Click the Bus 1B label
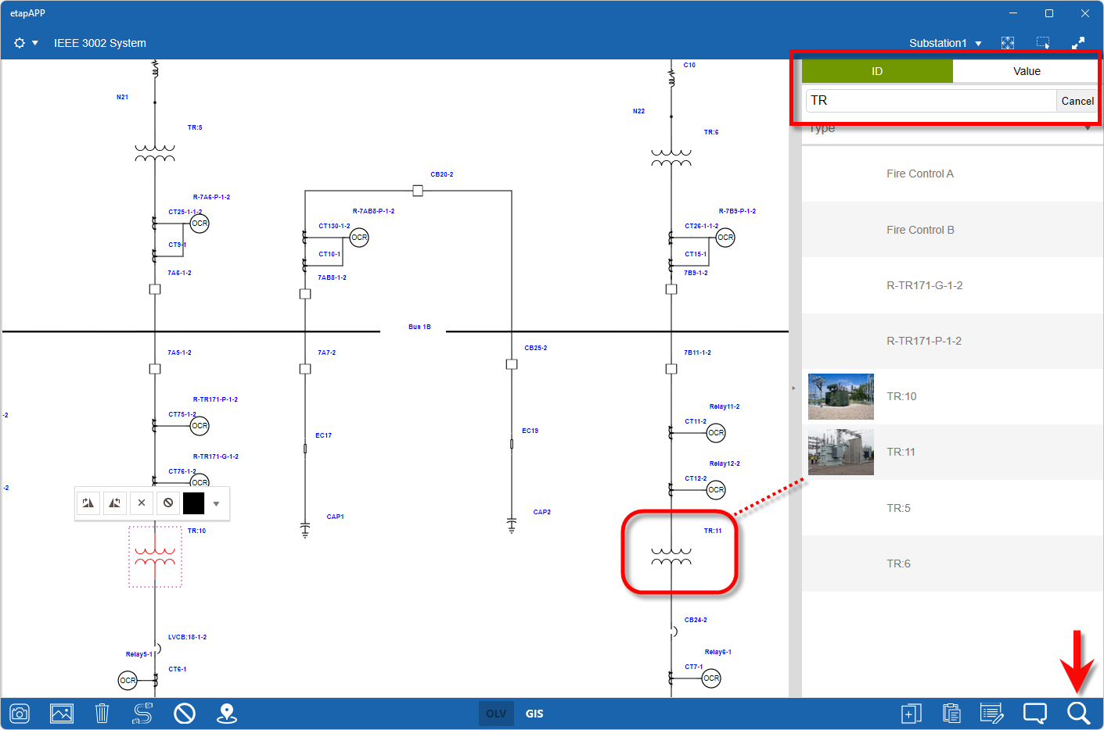Image resolution: width=1104 pixels, height=730 pixels. [x=419, y=327]
